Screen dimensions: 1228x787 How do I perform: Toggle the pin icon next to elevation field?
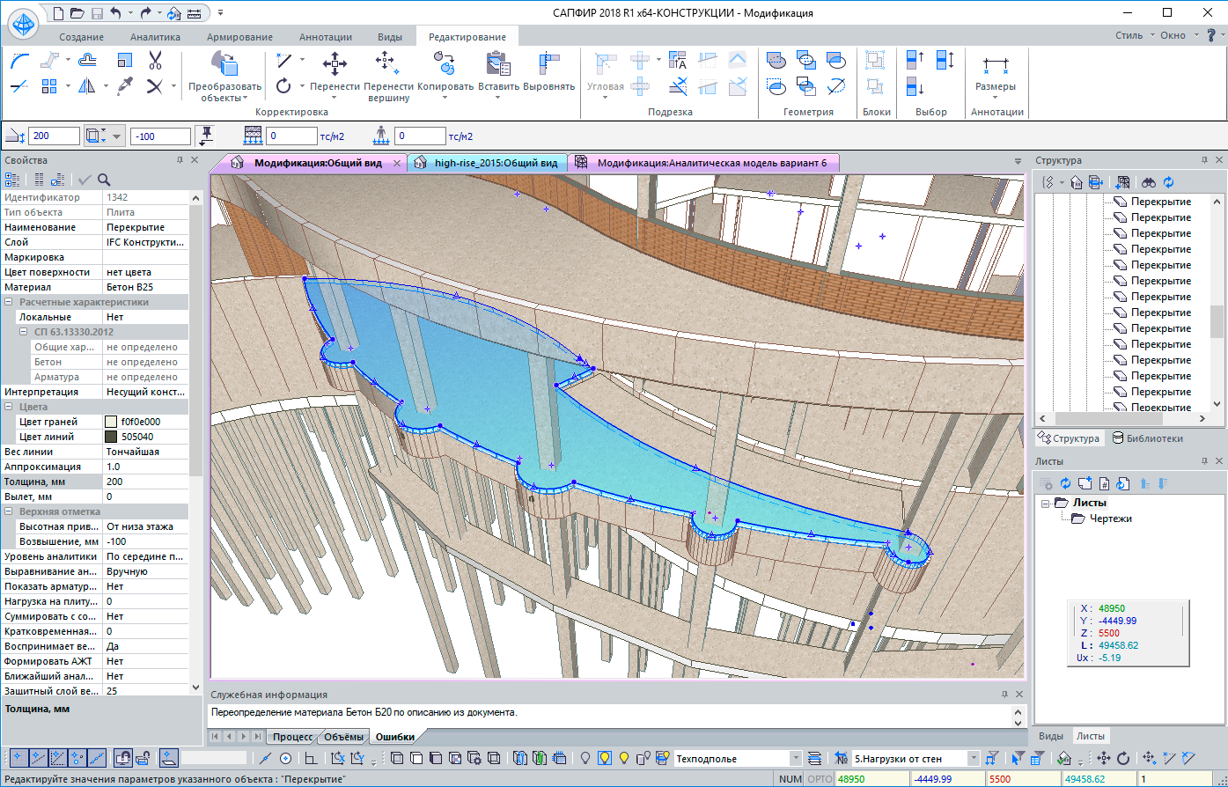pos(206,136)
